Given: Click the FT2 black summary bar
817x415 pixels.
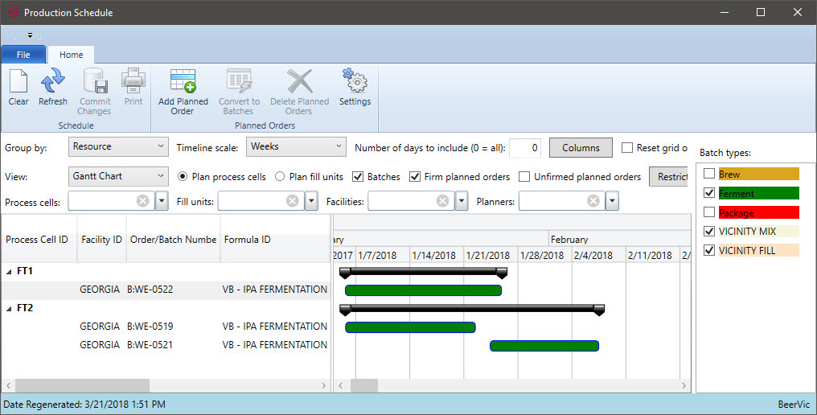Looking at the screenshot, I should pos(471,309).
